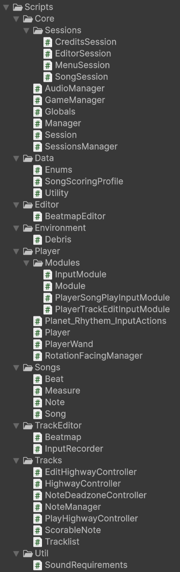The image size is (180, 572).
Task: Collapse the Tracks folder arrow
Action: pos(16,461)
